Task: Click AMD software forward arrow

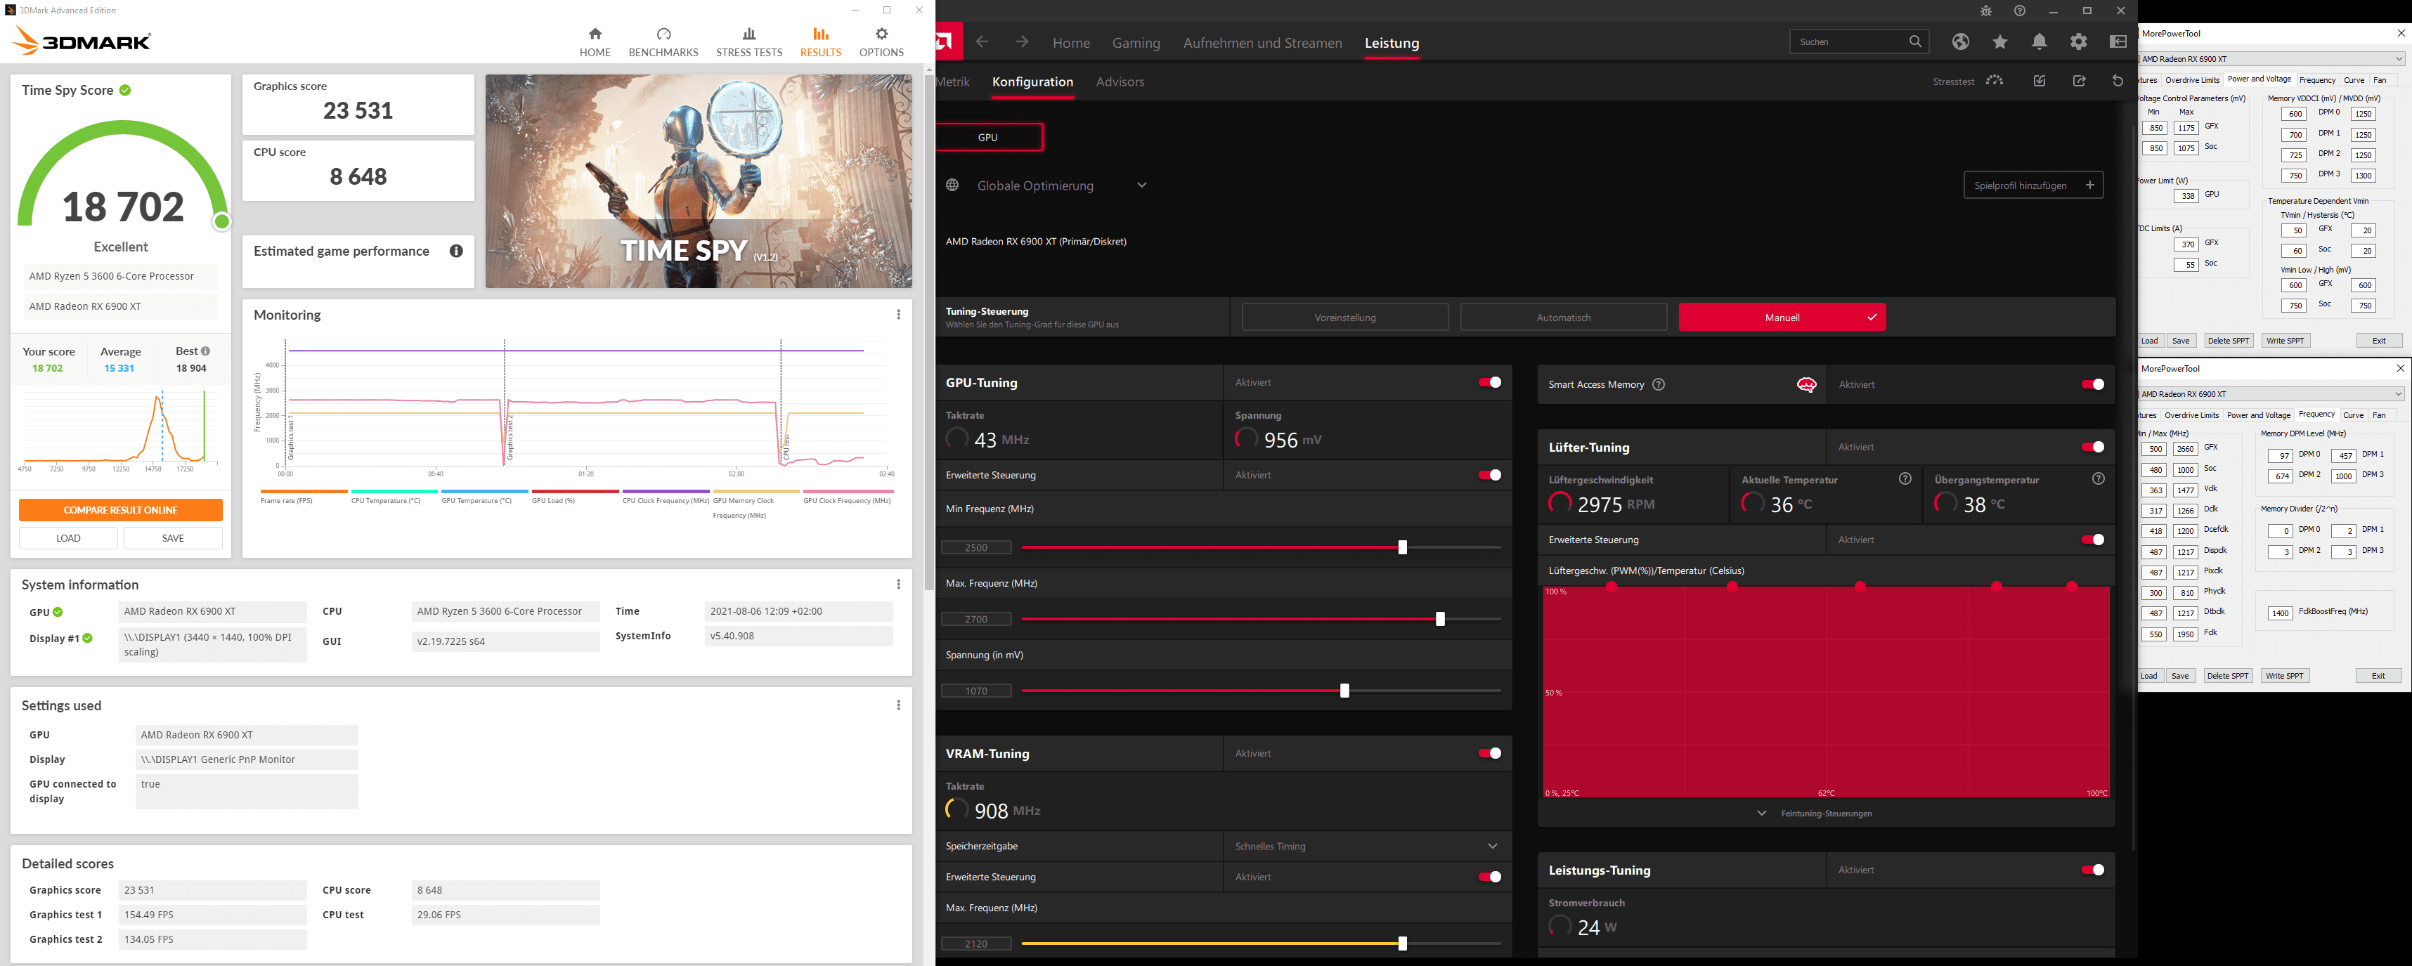Action: coord(1022,42)
